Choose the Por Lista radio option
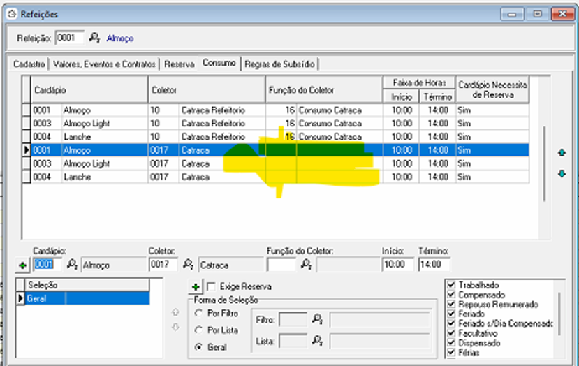The height and width of the screenshot is (366, 579). click(x=199, y=330)
